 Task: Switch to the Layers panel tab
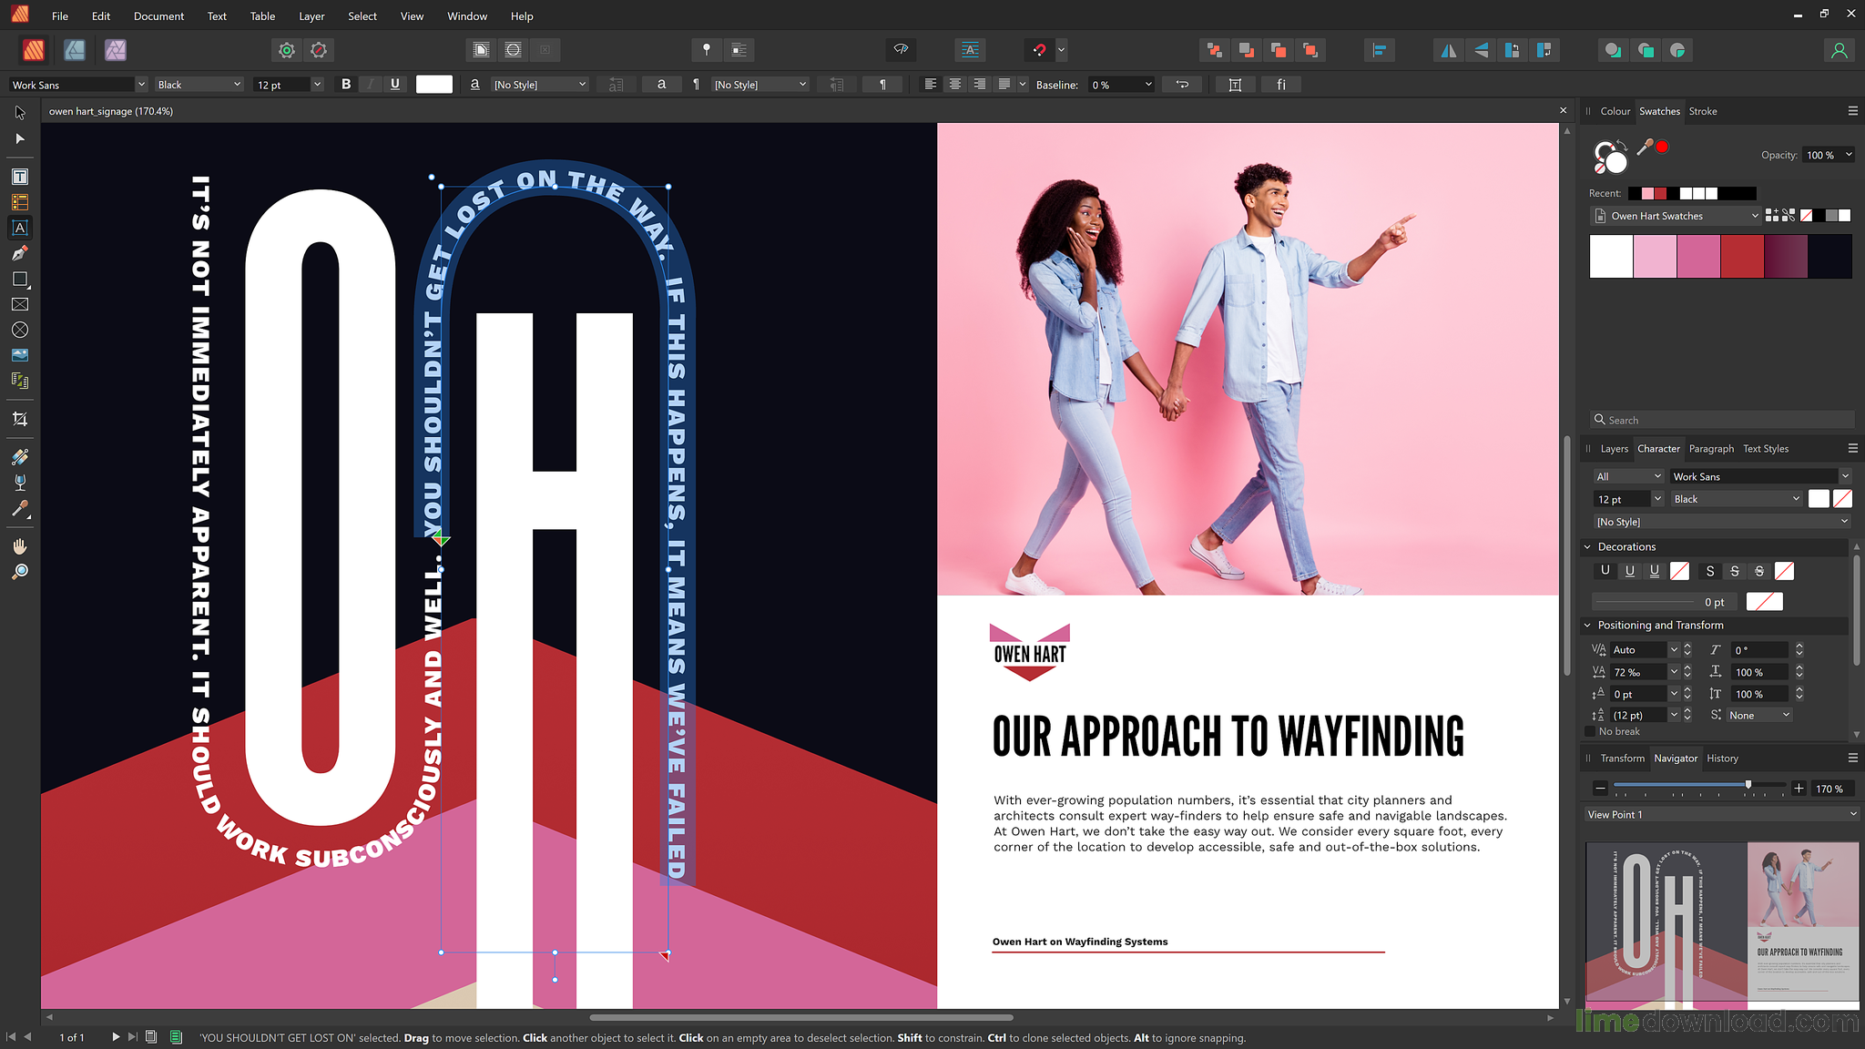click(1614, 449)
